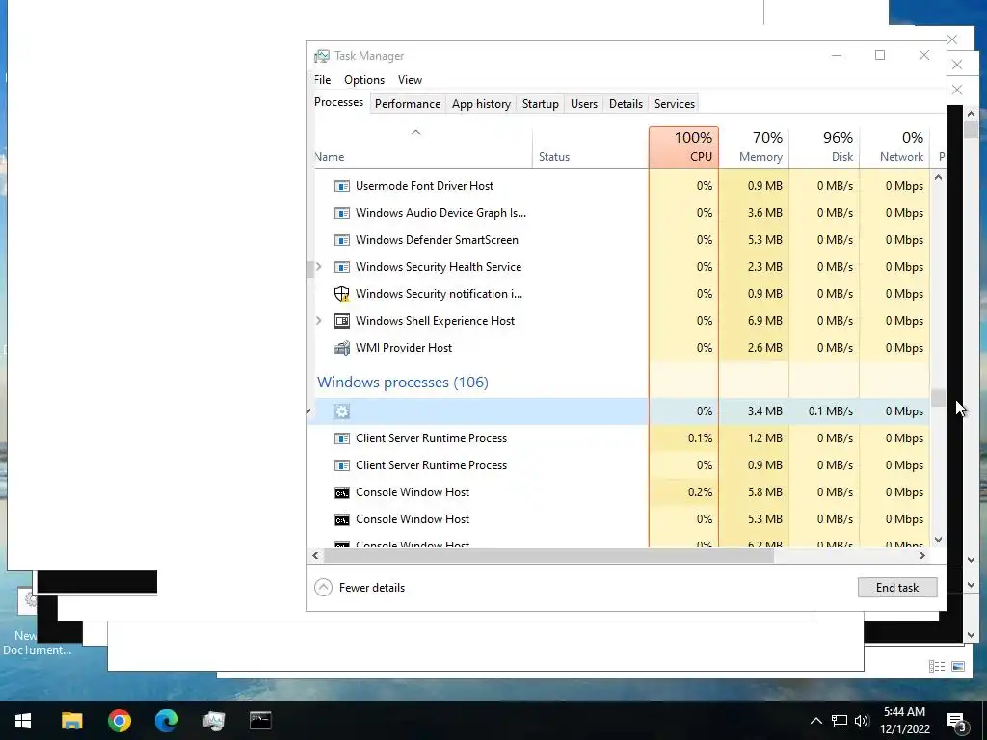Screen dimensions: 987x740
Task: Click the network icon in system tray
Action: 840,721
